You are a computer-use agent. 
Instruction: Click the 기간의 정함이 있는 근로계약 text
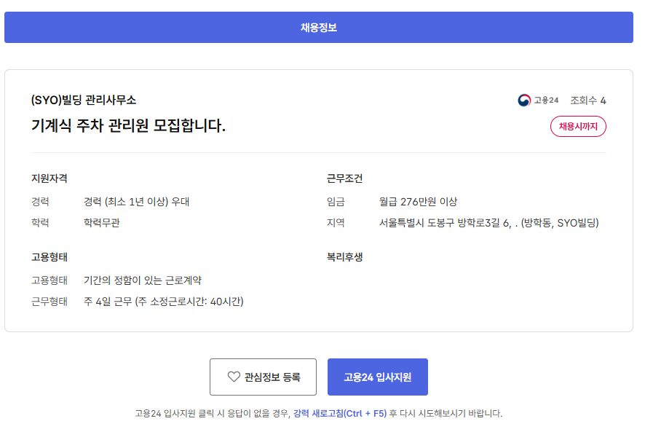tap(143, 280)
